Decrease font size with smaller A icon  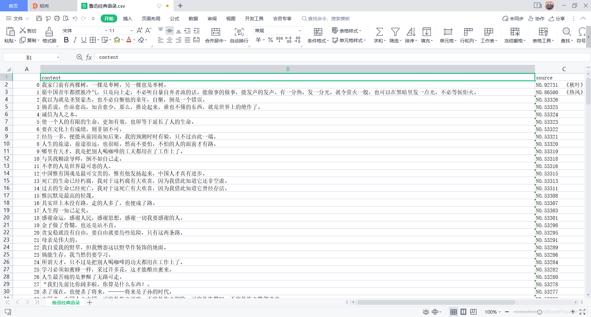point(148,30)
